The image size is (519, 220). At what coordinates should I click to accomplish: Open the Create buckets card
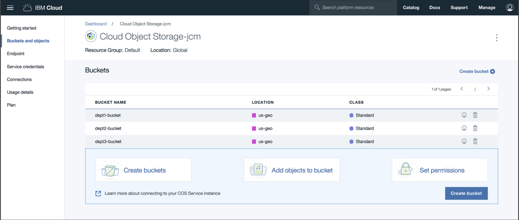[144, 170]
